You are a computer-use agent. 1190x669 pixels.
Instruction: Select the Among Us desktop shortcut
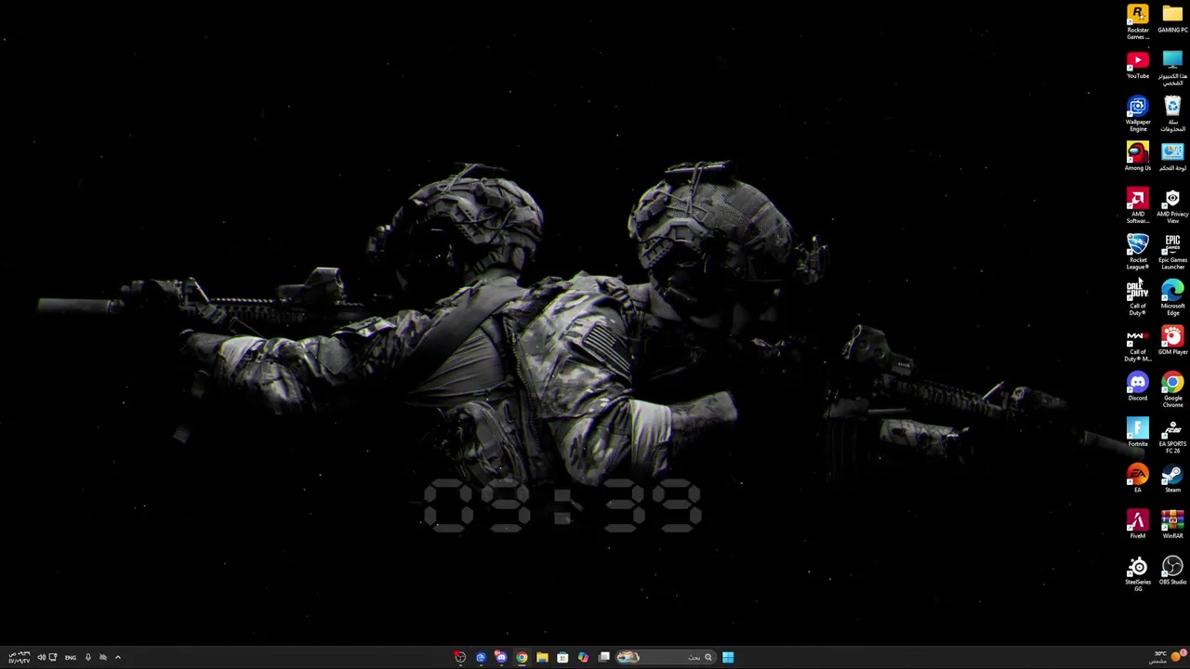pos(1138,157)
